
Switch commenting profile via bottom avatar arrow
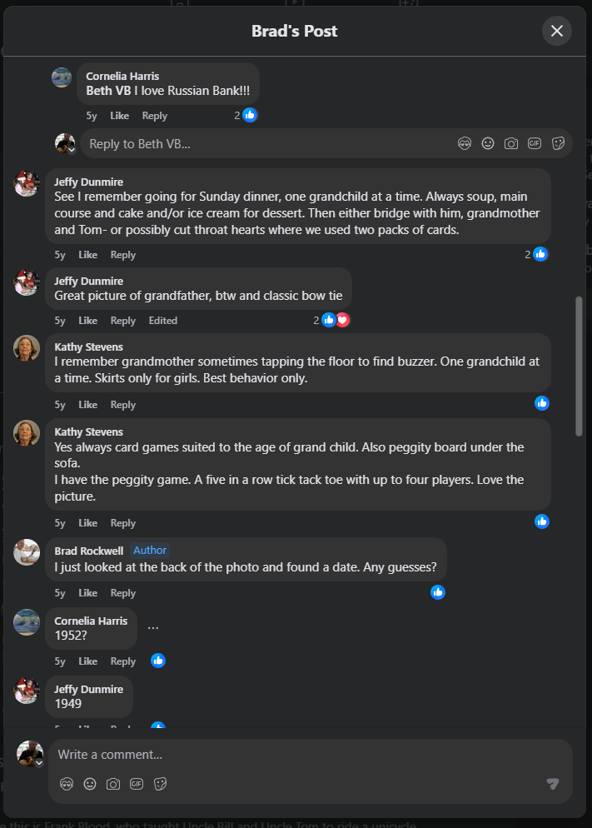39,762
